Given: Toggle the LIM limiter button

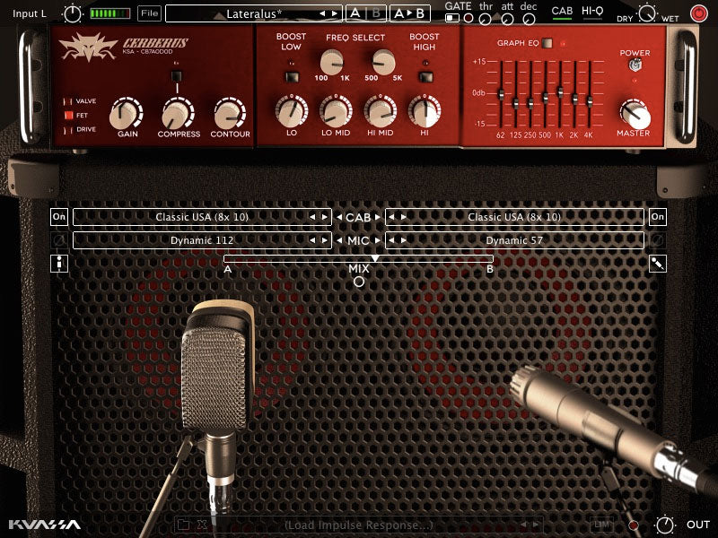Looking at the screenshot, I should point(601,525).
